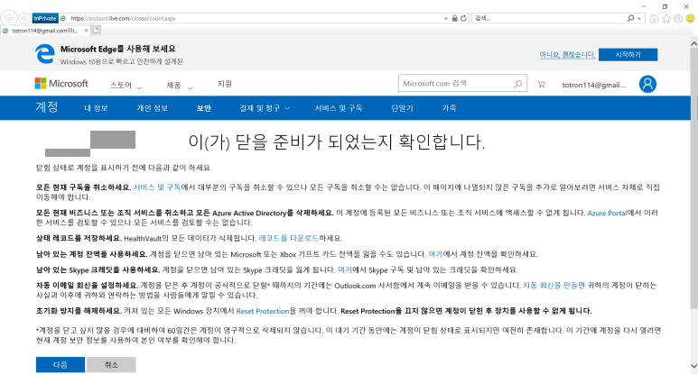Click the browser search magnifier icon

(630, 18)
